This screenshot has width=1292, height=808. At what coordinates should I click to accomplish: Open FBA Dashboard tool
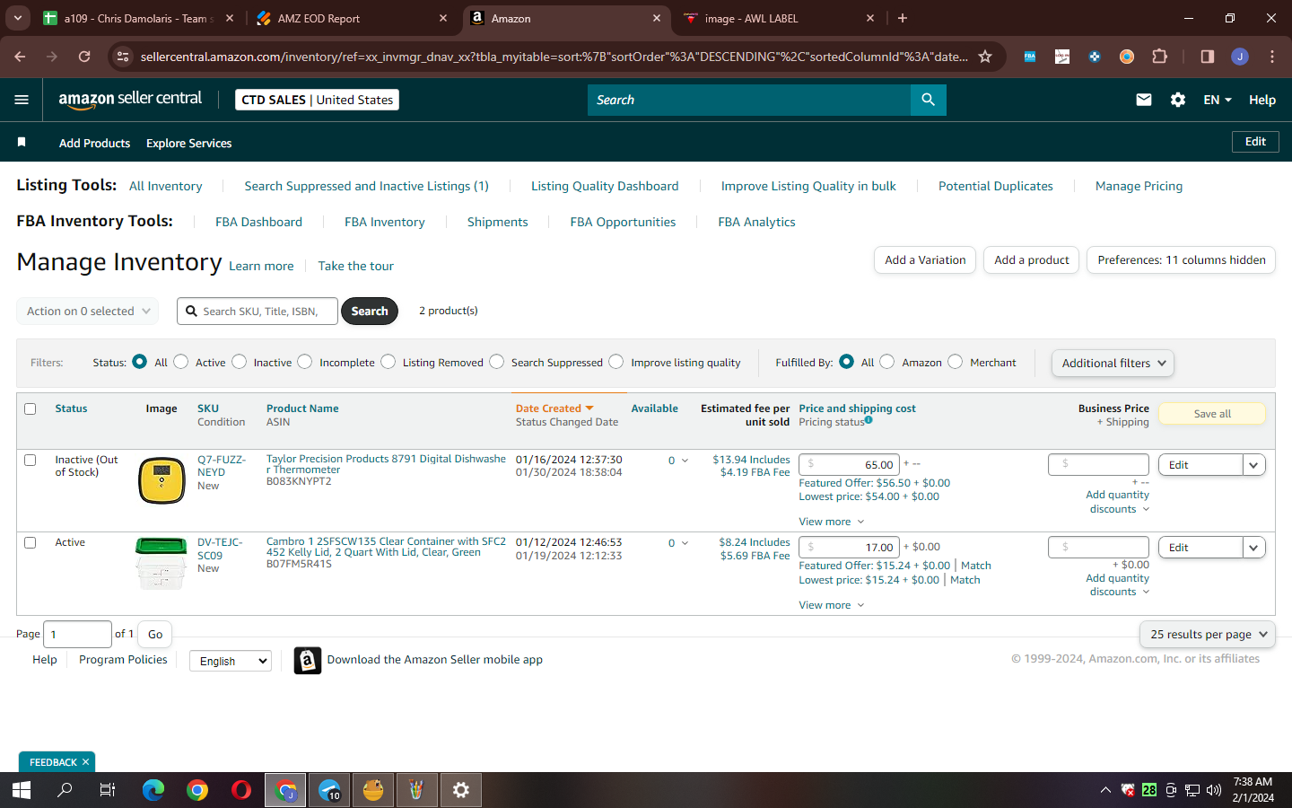click(x=258, y=222)
